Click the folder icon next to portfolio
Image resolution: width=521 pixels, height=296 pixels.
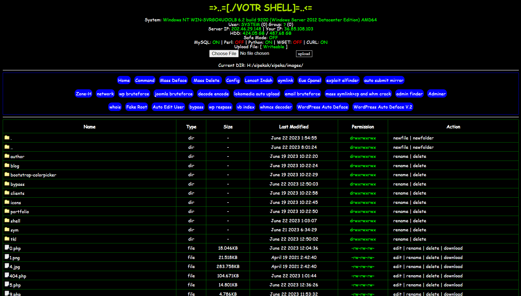[x=7, y=211]
